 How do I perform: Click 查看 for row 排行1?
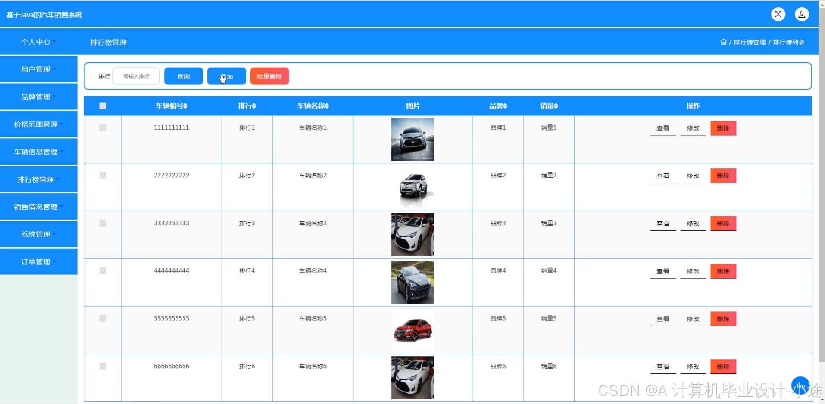click(x=663, y=128)
